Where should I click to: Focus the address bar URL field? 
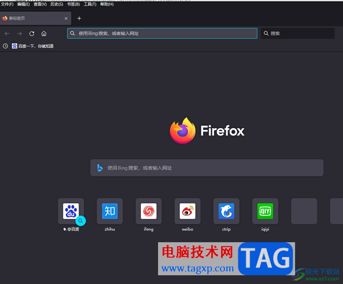pos(162,33)
